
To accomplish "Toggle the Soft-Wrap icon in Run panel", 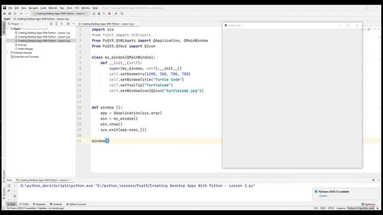I will tap(14, 196).
